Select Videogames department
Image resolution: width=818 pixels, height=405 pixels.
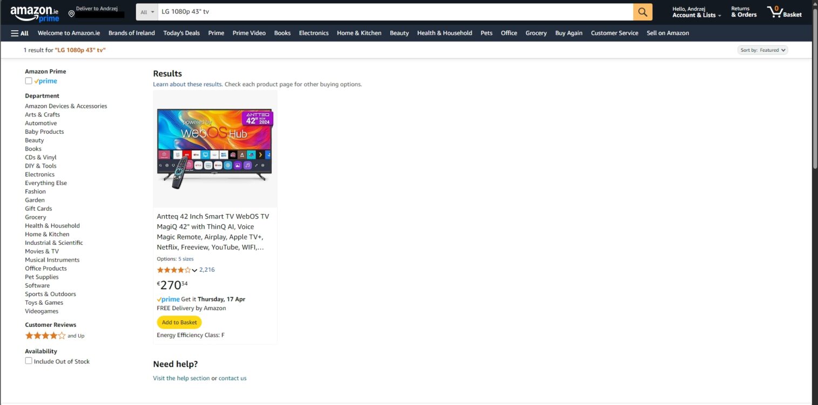click(x=42, y=311)
